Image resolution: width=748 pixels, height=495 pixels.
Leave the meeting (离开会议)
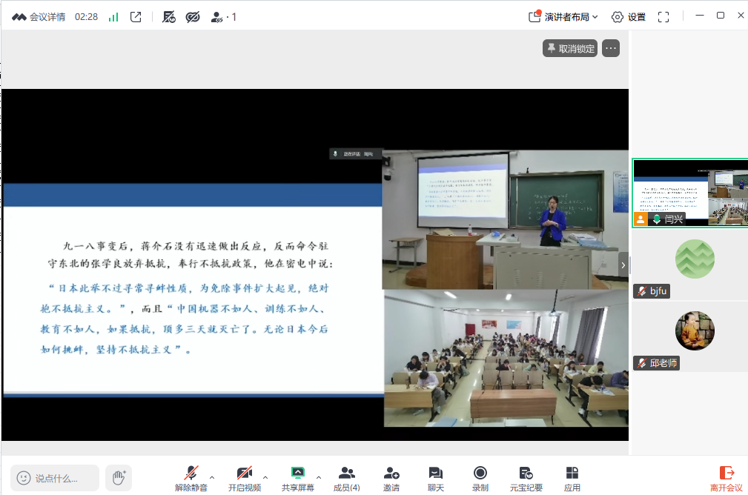[x=726, y=478]
